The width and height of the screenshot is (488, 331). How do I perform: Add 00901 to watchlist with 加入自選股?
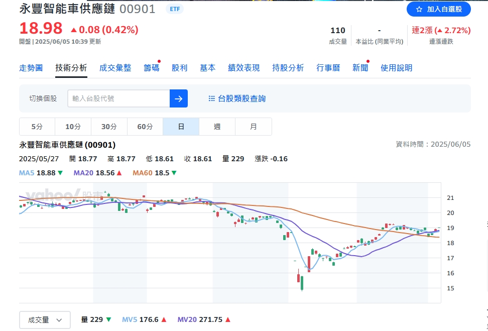pos(438,10)
